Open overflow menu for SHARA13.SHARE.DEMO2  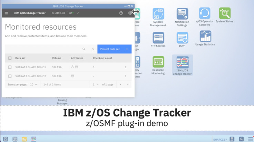tap(125, 76)
